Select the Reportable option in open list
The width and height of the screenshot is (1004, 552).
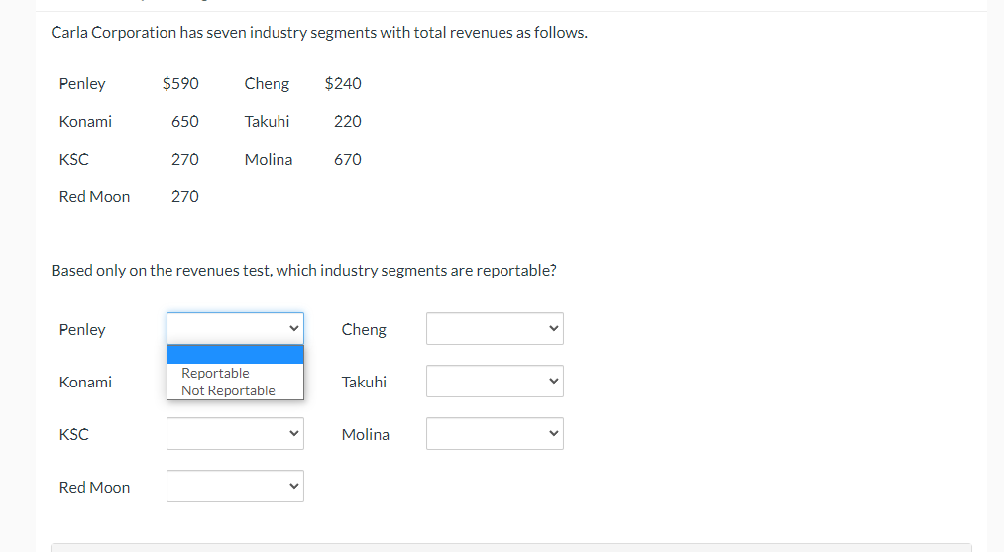pos(216,373)
